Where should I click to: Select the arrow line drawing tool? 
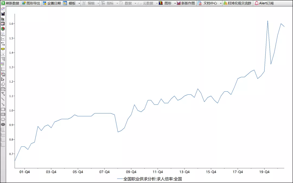(3, 104)
